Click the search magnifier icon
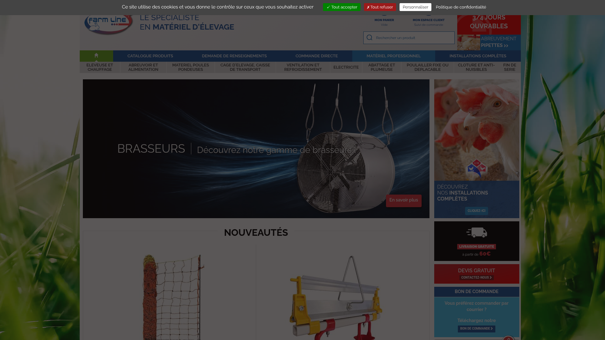The width and height of the screenshot is (605, 340). click(x=369, y=38)
